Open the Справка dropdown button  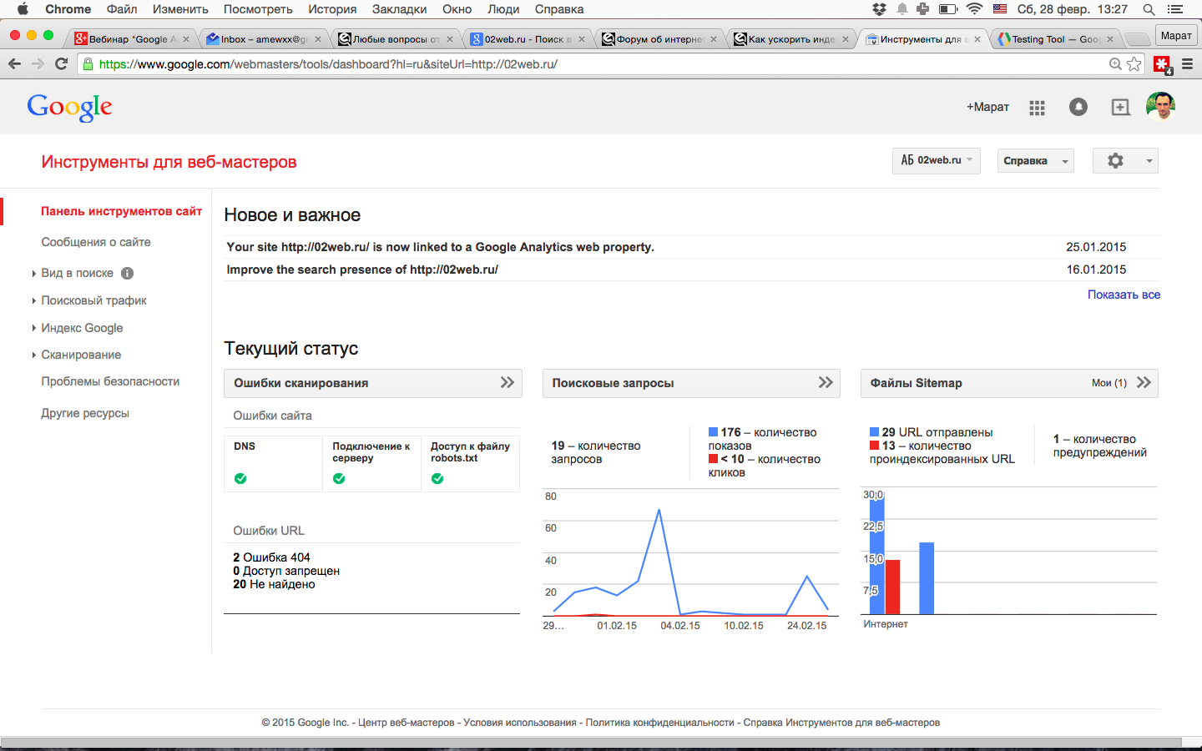(1035, 161)
